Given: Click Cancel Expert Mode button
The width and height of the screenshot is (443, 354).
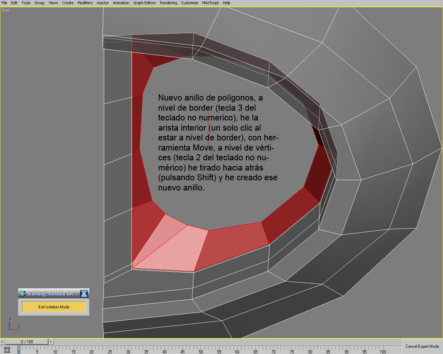Looking at the screenshot, I should (x=422, y=346).
